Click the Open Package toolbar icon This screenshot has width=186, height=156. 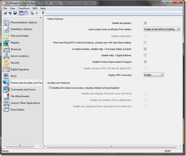point(6,13)
